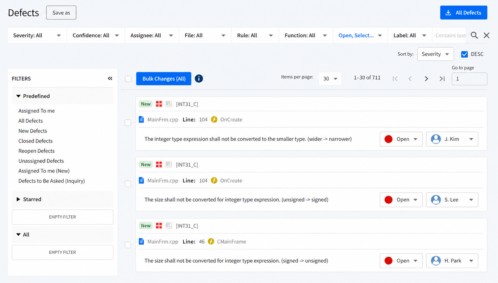Open the status dropdown for H. Park's defect
The image size is (498, 283).
401,261
